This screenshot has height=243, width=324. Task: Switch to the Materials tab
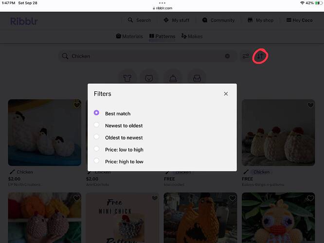click(x=129, y=36)
